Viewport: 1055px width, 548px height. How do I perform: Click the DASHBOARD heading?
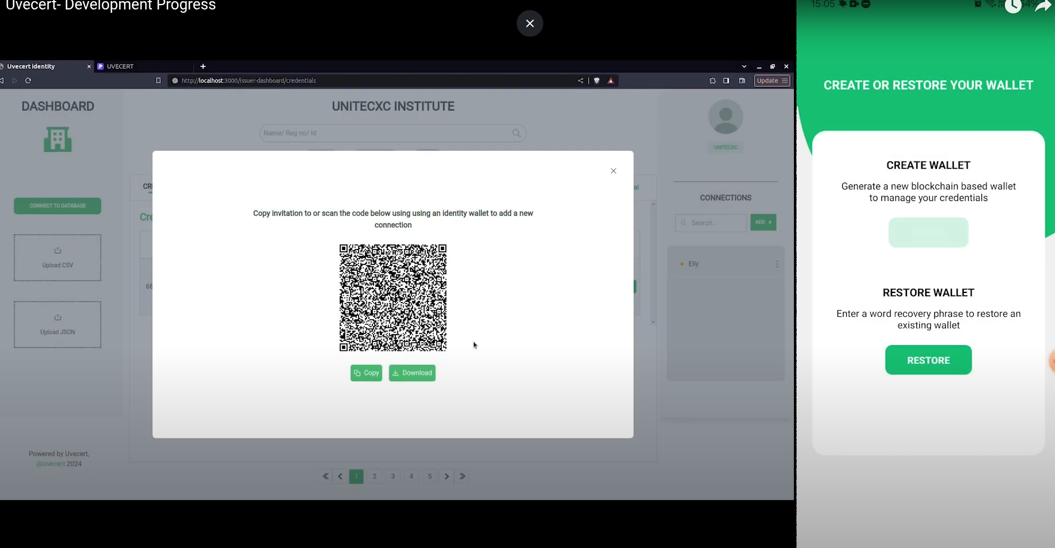58,106
